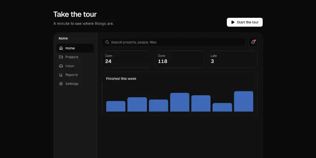Open the Open 24 stat card
316x158 pixels.
(127, 59)
